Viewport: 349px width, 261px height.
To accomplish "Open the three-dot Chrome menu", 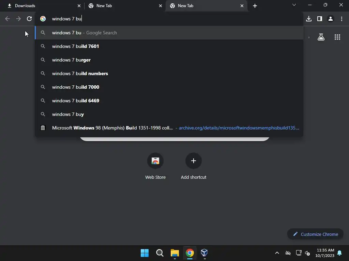I will [x=342, y=19].
